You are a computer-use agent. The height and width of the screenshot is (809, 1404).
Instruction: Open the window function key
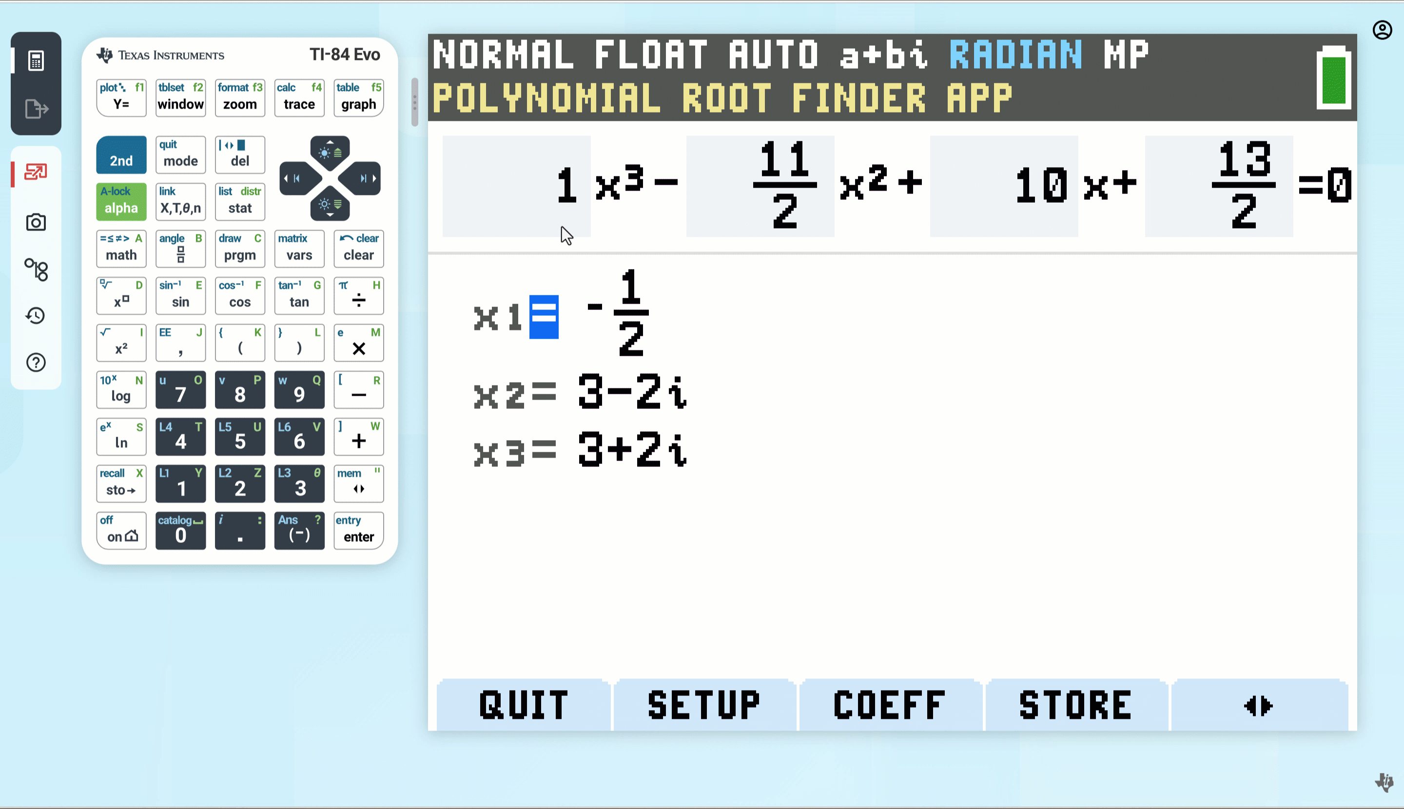pos(181,98)
